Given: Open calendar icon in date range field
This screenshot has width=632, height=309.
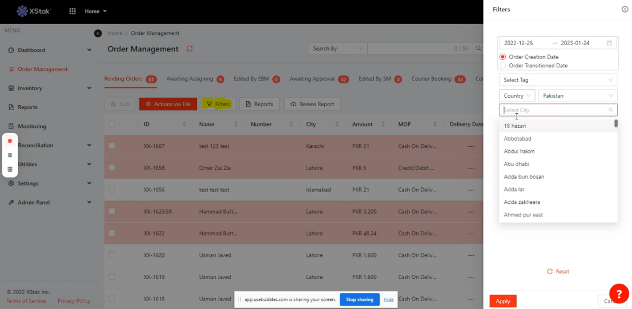Looking at the screenshot, I should [x=609, y=43].
